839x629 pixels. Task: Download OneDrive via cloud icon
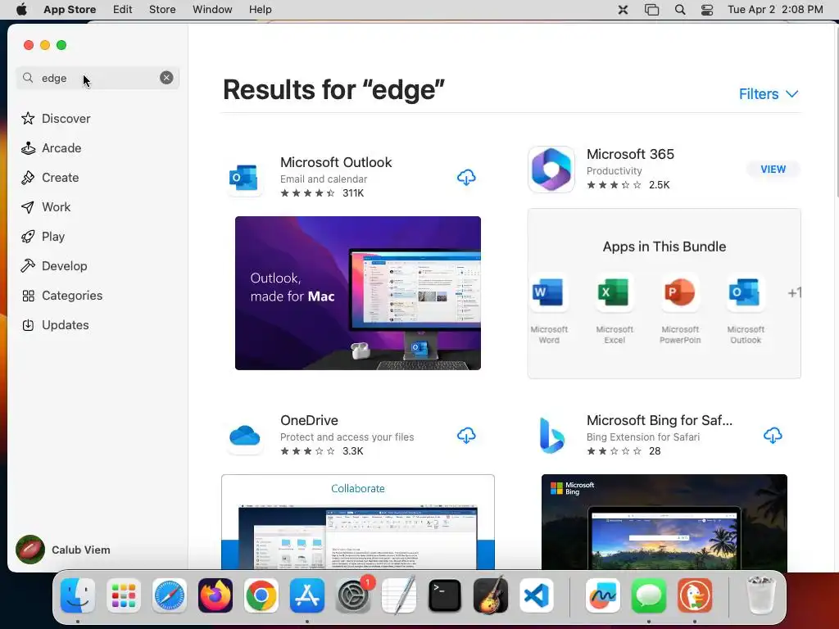pyautogui.click(x=466, y=436)
